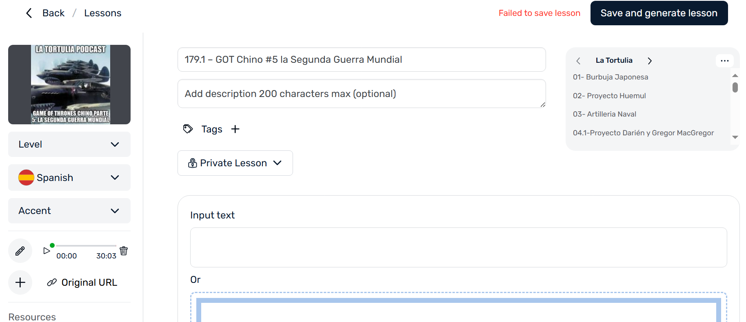The height and width of the screenshot is (322, 746).
Task: Click the pencil edit audio icon
Action: (20, 251)
